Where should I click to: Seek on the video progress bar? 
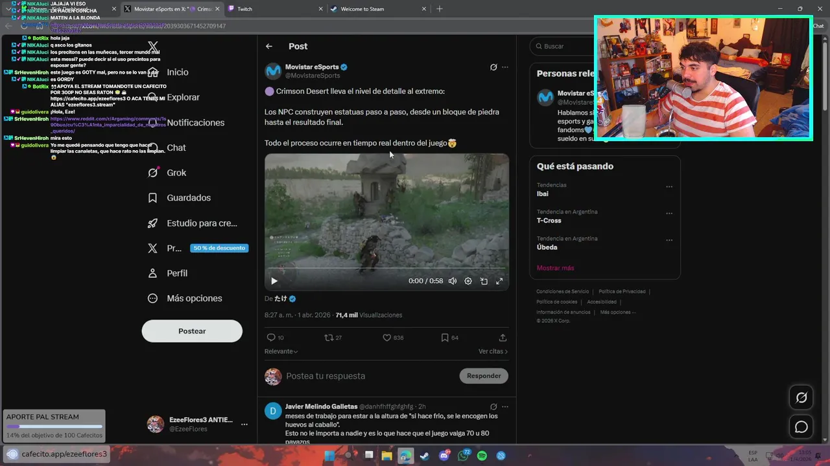[386, 268]
